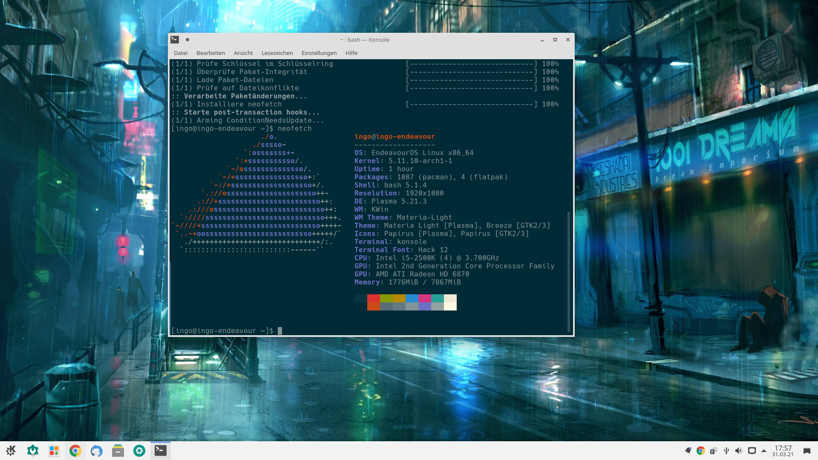
Task: Open the KDE Application Launcher
Action: click(11, 451)
